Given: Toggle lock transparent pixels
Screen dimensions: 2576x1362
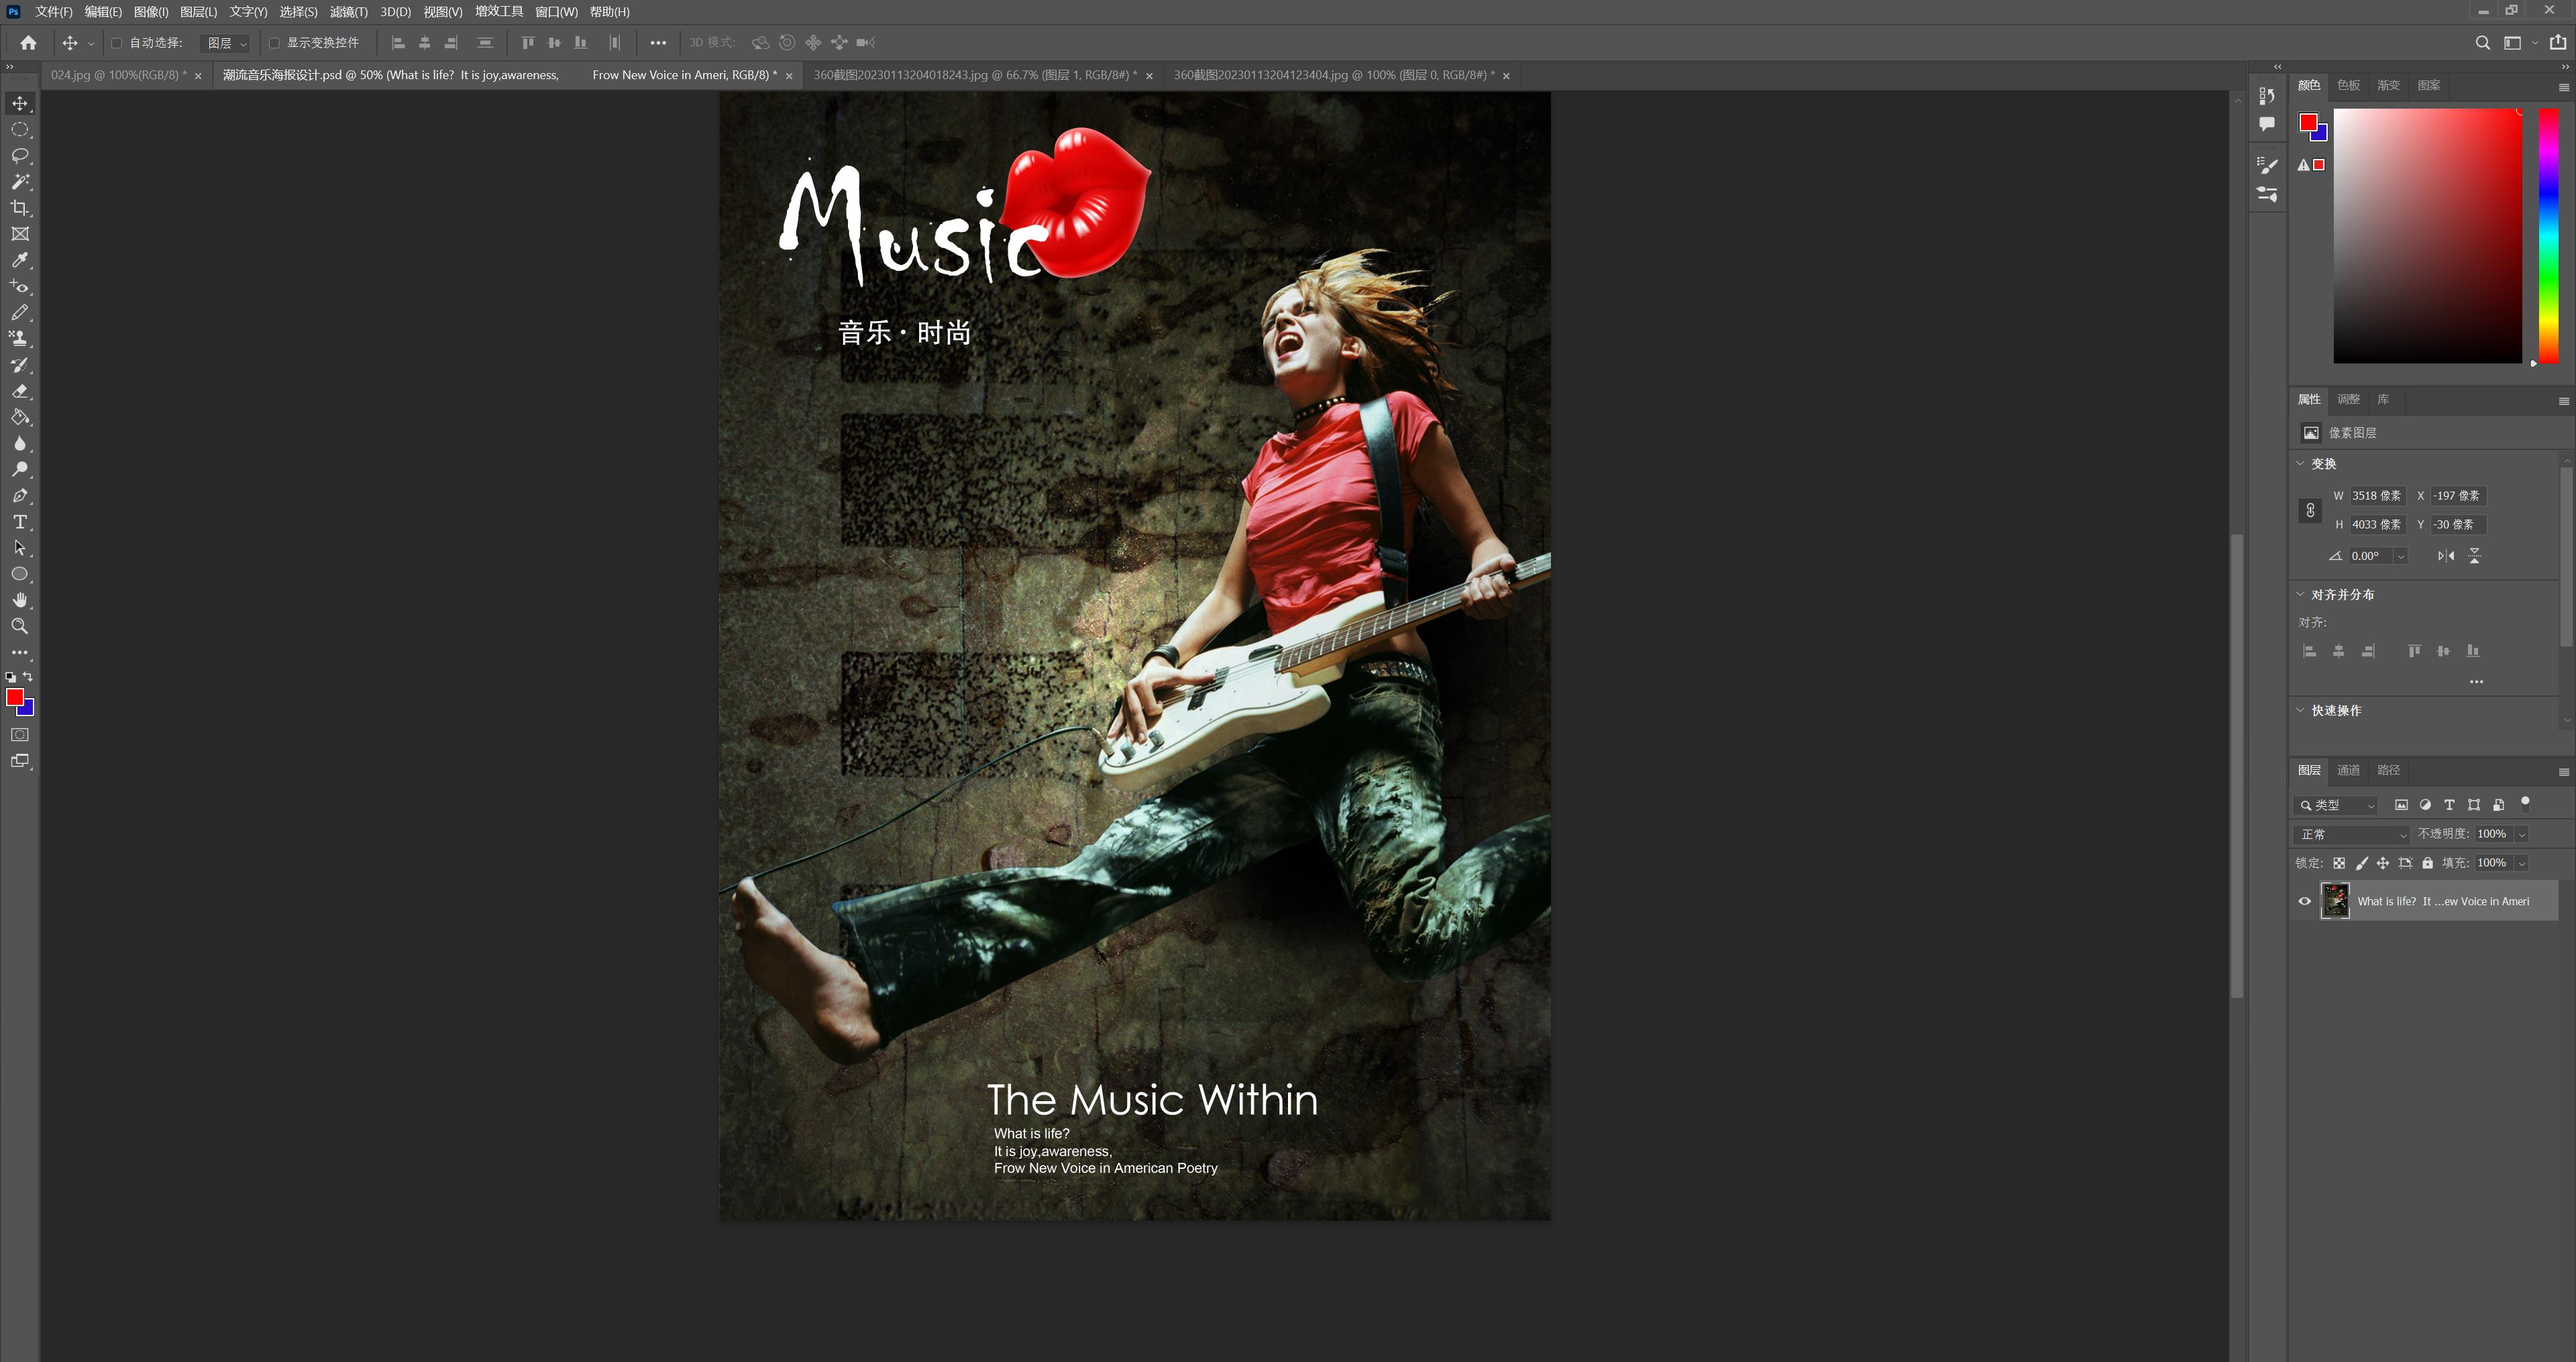Looking at the screenshot, I should click(2339, 863).
